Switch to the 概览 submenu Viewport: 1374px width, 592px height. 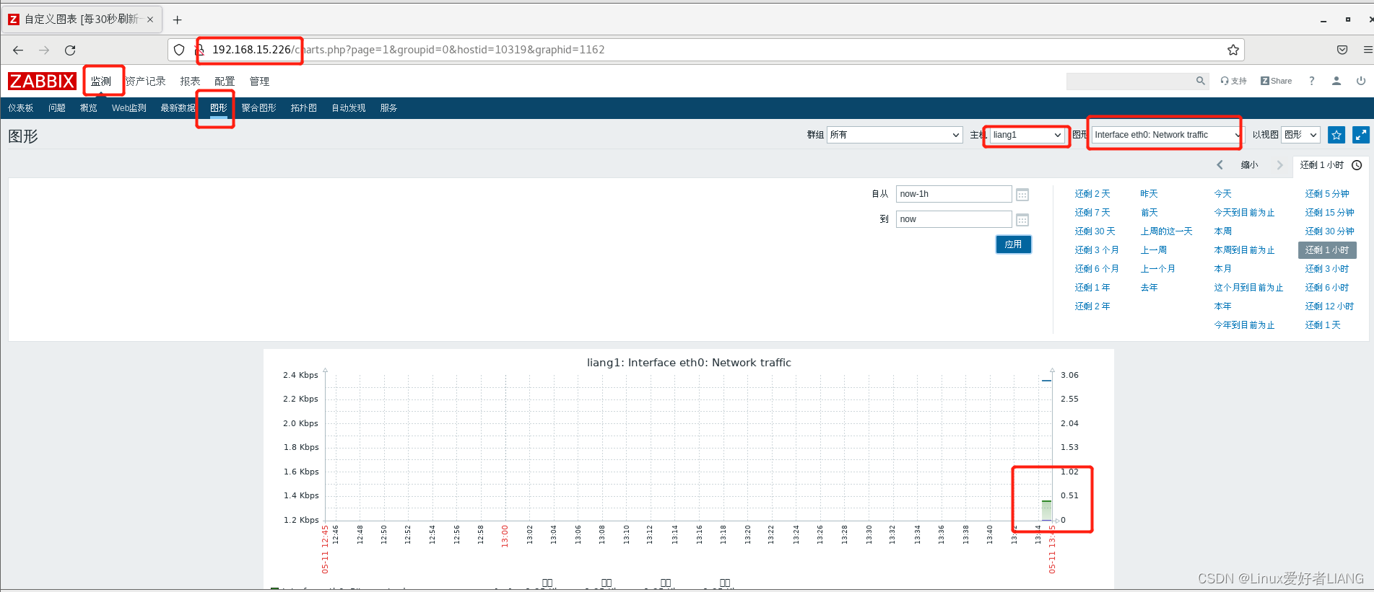pyautogui.click(x=89, y=108)
